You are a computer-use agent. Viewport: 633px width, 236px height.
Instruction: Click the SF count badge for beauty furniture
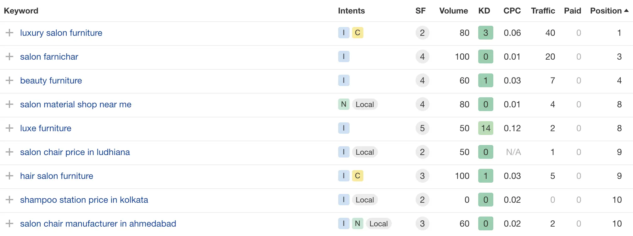point(422,80)
